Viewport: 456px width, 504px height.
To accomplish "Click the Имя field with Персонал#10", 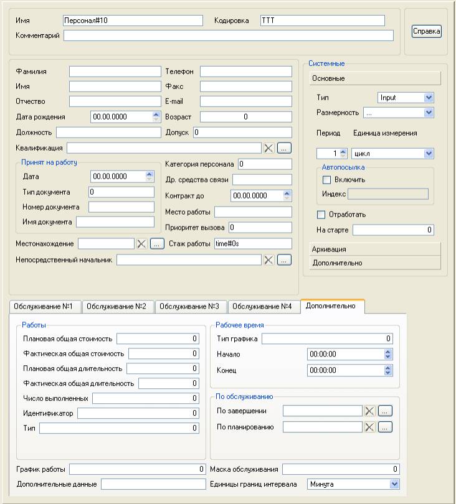I will point(133,21).
